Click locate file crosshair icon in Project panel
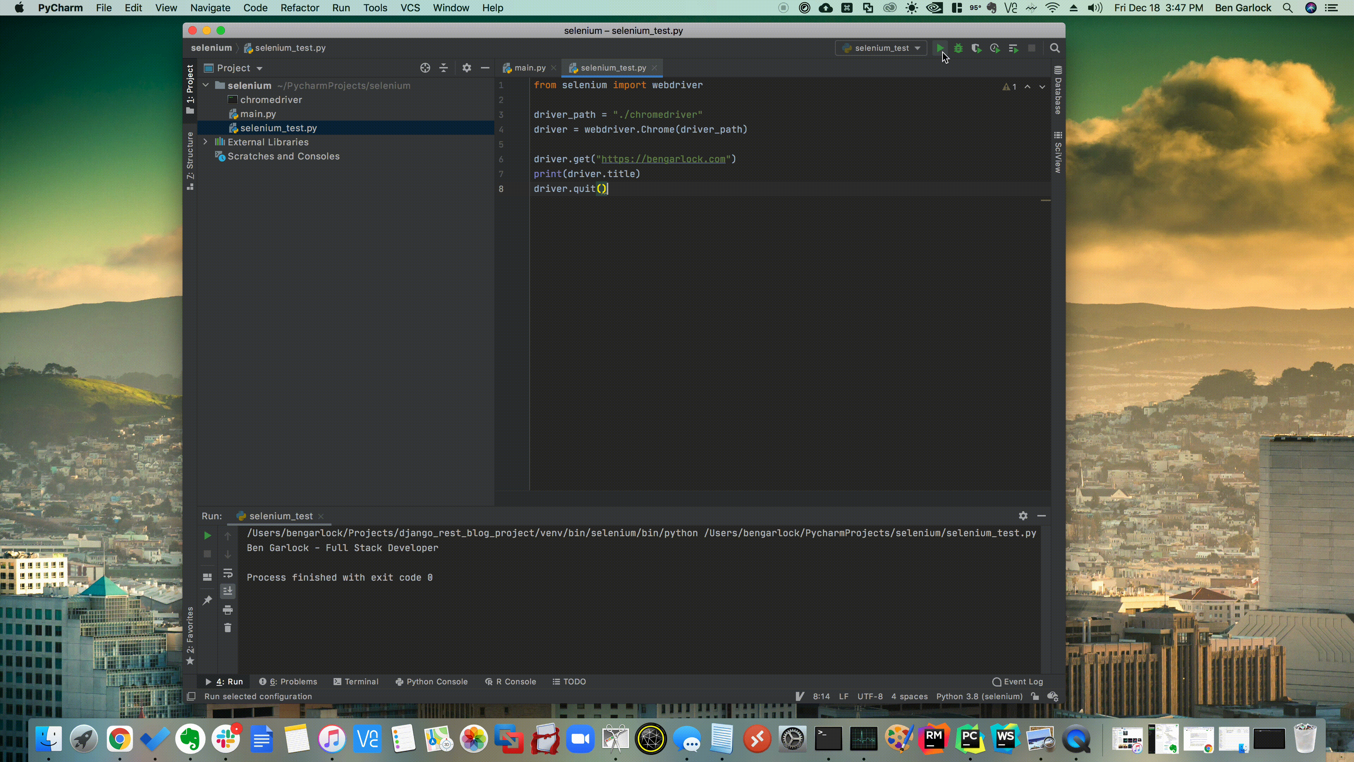 (x=425, y=68)
